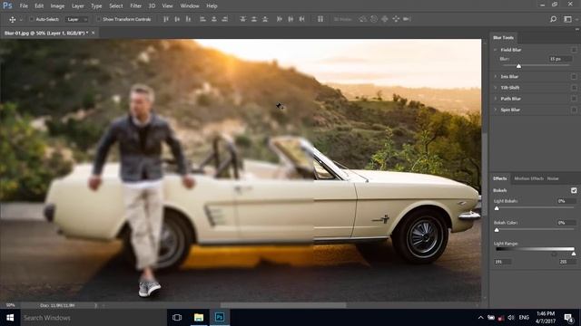The height and width of the screenshot is (326, 581).
Task: Click the Align right edges icon
Action: click(x=225, y=19)
